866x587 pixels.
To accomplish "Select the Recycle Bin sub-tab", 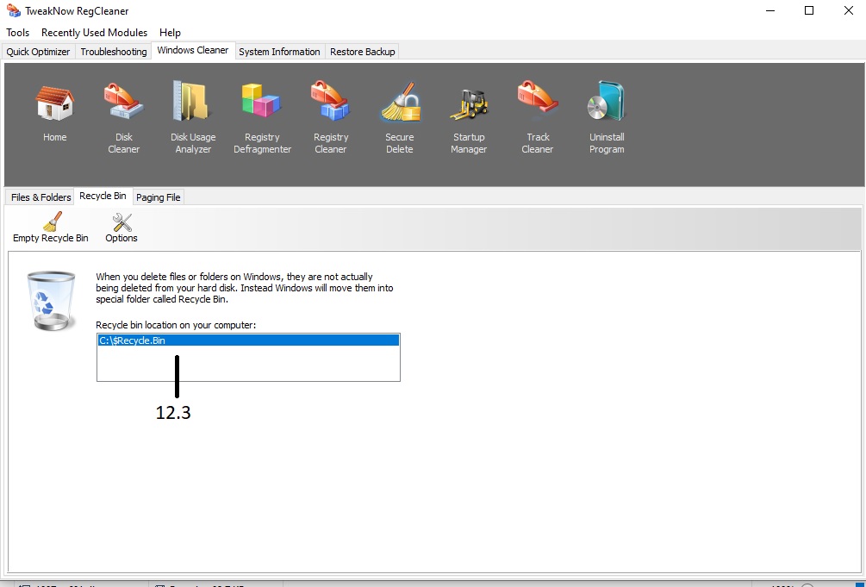I will coord(103,196).
